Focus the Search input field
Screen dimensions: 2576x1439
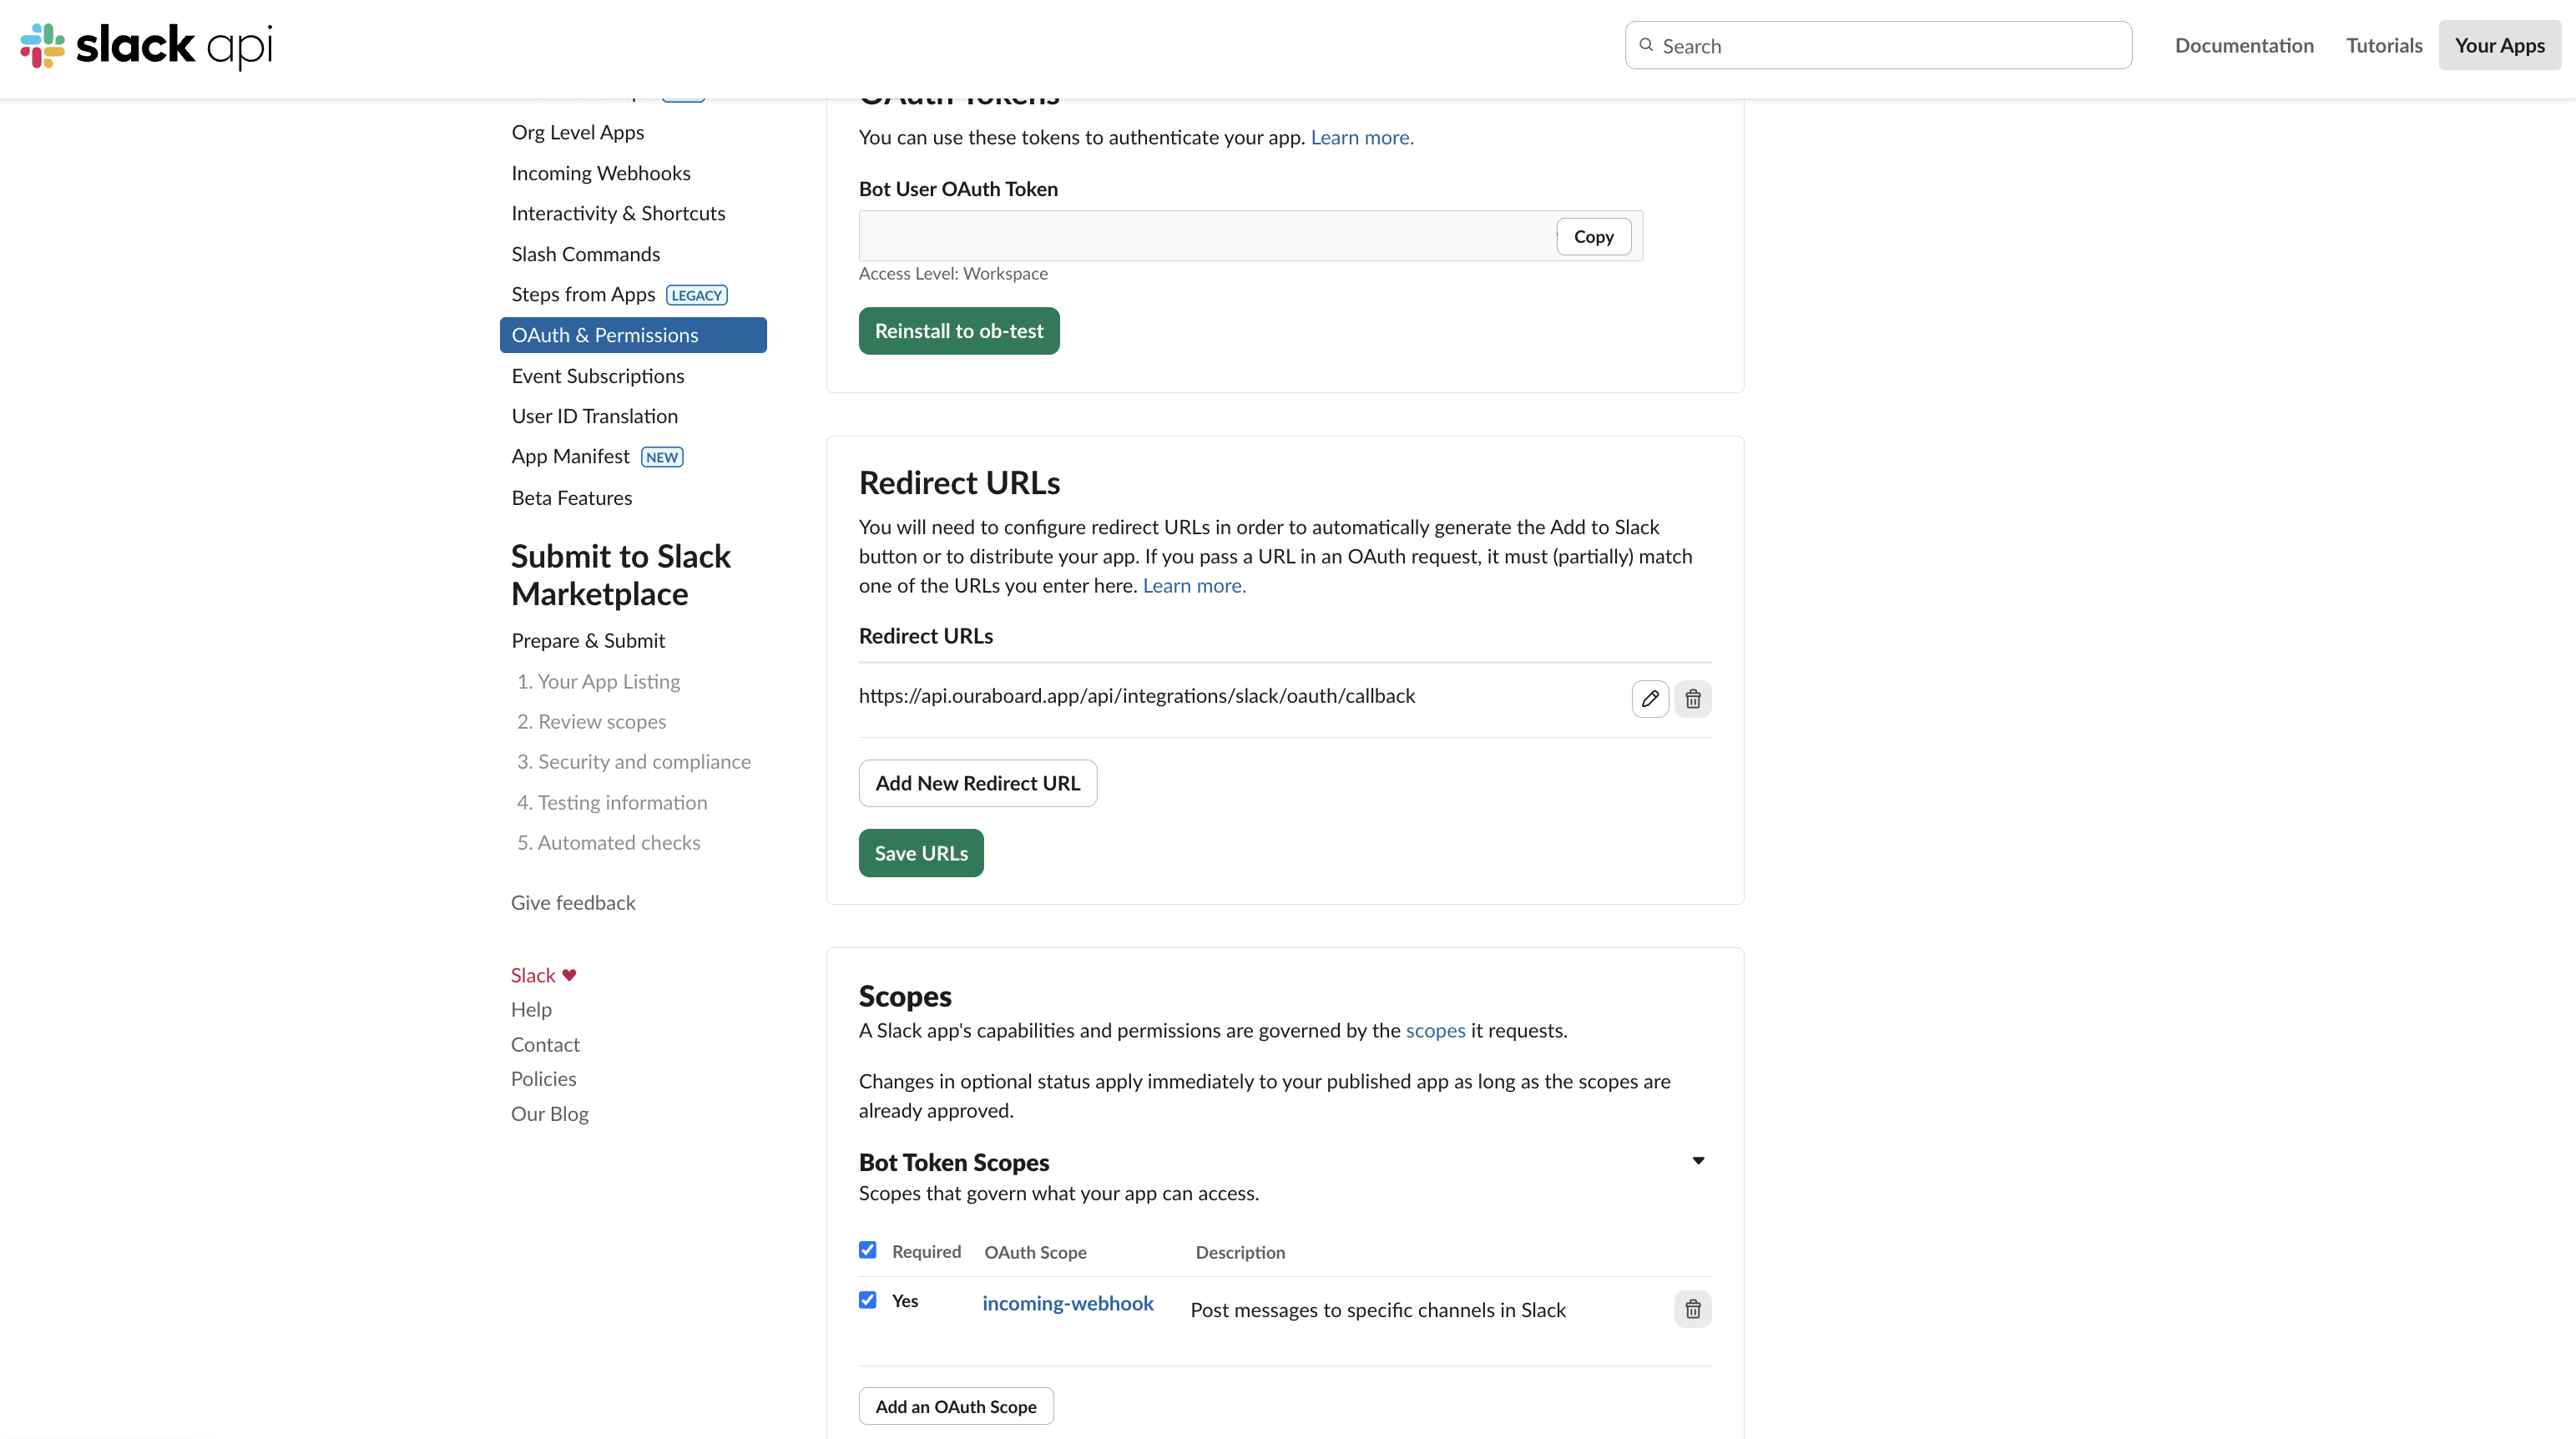coord(1878,45)
